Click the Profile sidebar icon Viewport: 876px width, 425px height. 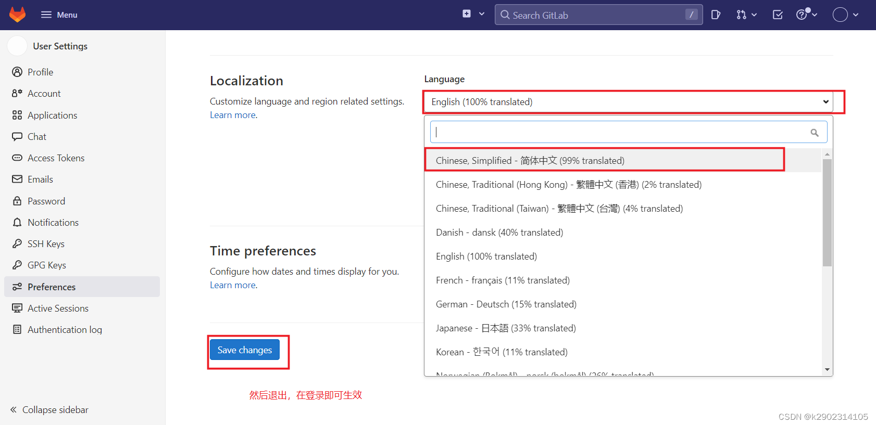click(x=17, y=72)
